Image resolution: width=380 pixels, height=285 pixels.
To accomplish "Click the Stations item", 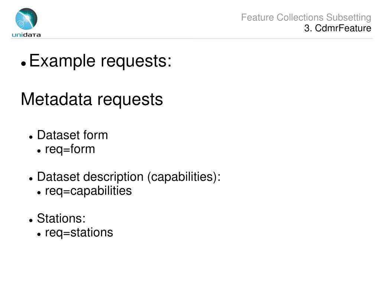I will point(61,218).
